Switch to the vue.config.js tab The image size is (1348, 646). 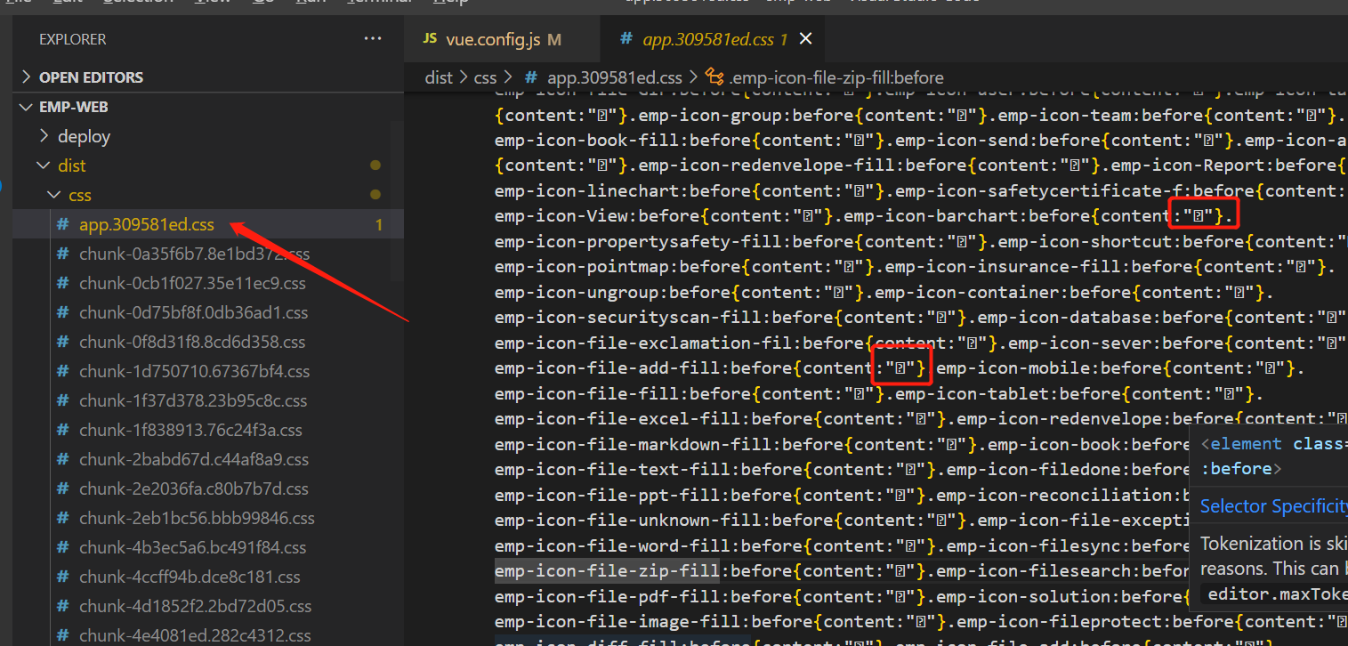(x=491, y=39)
